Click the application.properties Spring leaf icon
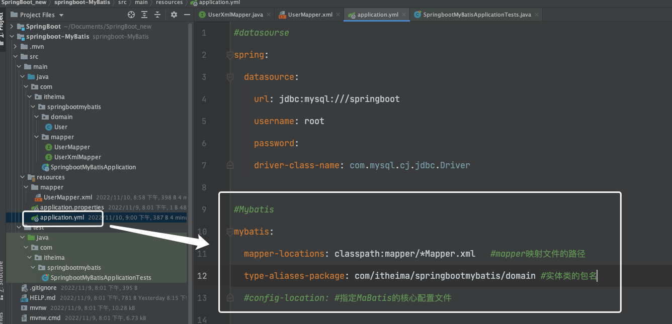Screen dimensions: 672x324 point(35,207)
